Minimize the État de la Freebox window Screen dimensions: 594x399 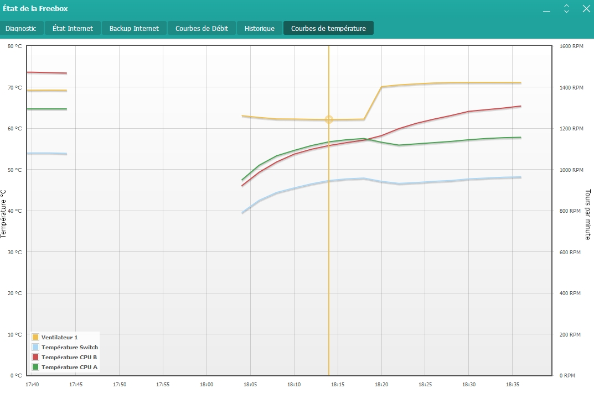[546, 9]
